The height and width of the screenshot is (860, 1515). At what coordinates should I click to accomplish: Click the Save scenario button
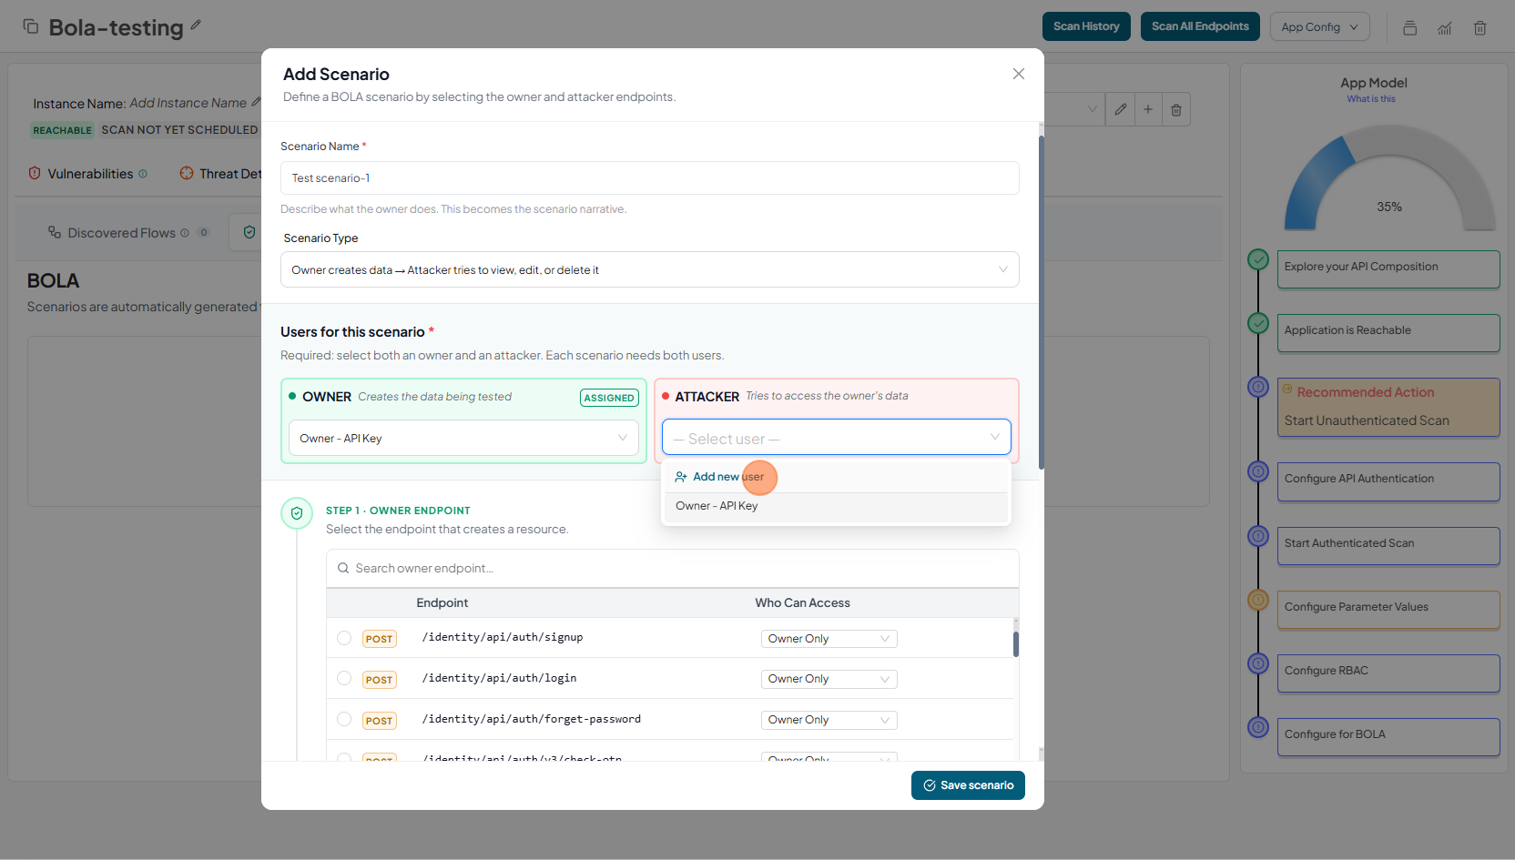pyautogui.click(x=968, y=785)
